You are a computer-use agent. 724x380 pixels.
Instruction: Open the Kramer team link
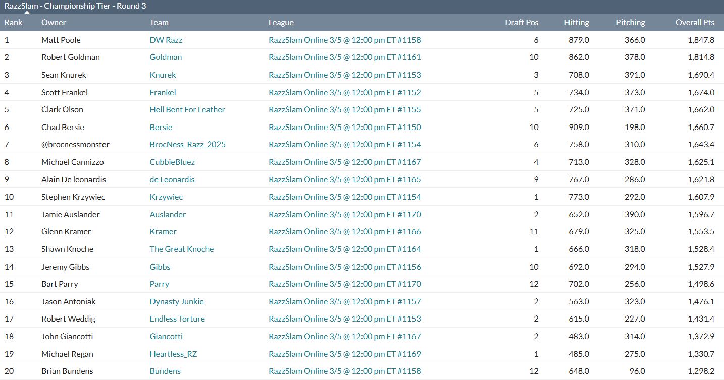[x=163, y=232]
